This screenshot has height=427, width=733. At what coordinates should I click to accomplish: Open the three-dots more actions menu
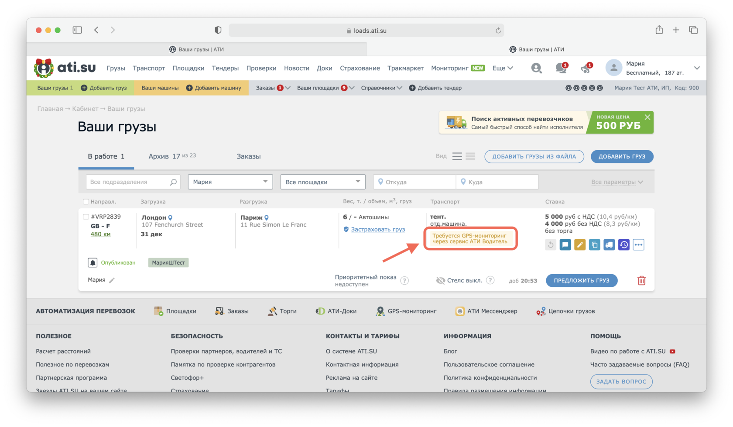coord(638,245)
